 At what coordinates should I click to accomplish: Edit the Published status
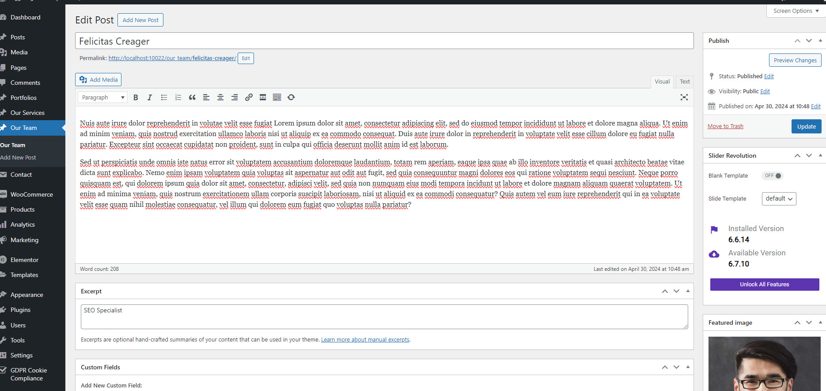click(769, 76)
